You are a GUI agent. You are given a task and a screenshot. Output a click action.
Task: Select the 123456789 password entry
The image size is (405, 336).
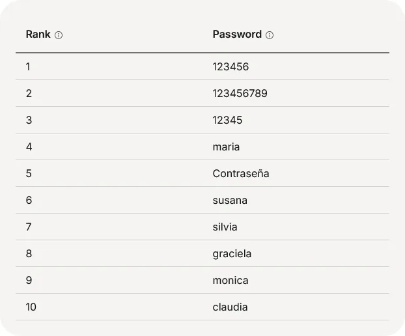click(240, 93)
